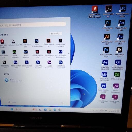Screen dimensions: 132x132
Task: Open Autodesk Access in Start menu
Action: tap(14, 43)
